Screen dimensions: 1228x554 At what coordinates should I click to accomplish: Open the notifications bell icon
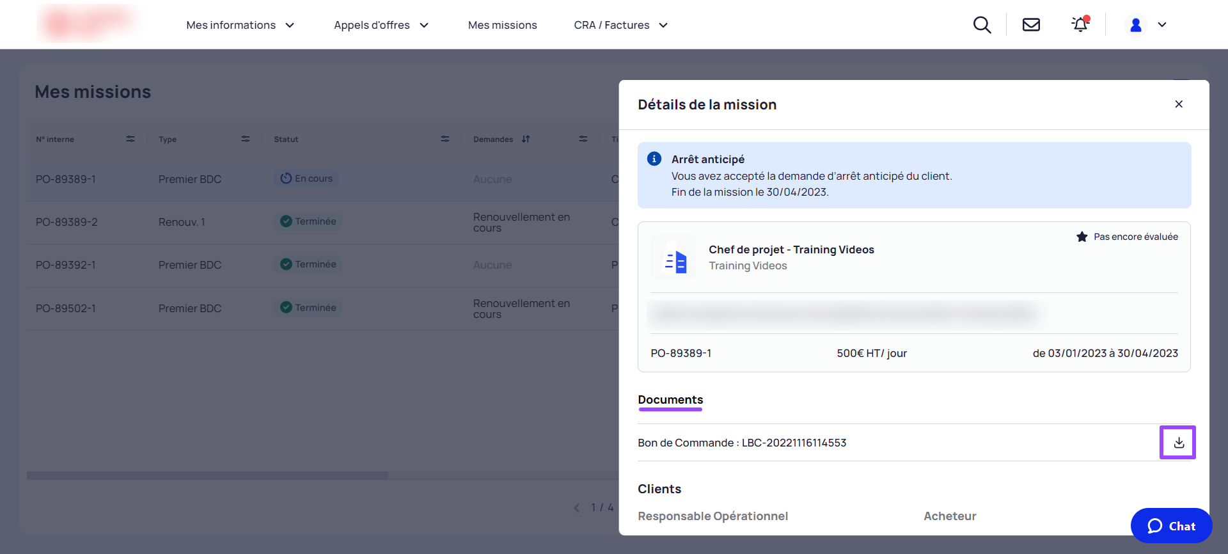point(1080,24)
